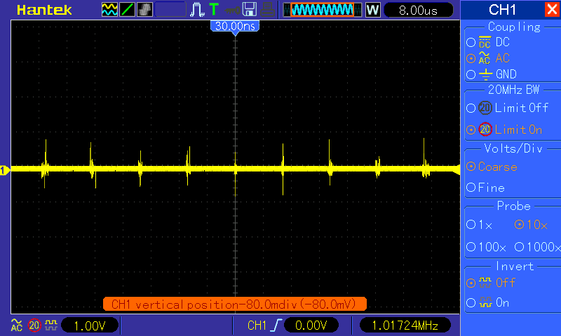Click the 1.00V volts per division readout

[90, 325]
